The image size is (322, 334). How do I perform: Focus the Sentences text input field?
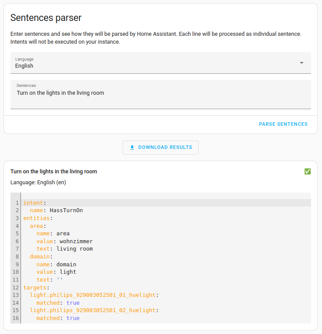[x=161, y=94]
